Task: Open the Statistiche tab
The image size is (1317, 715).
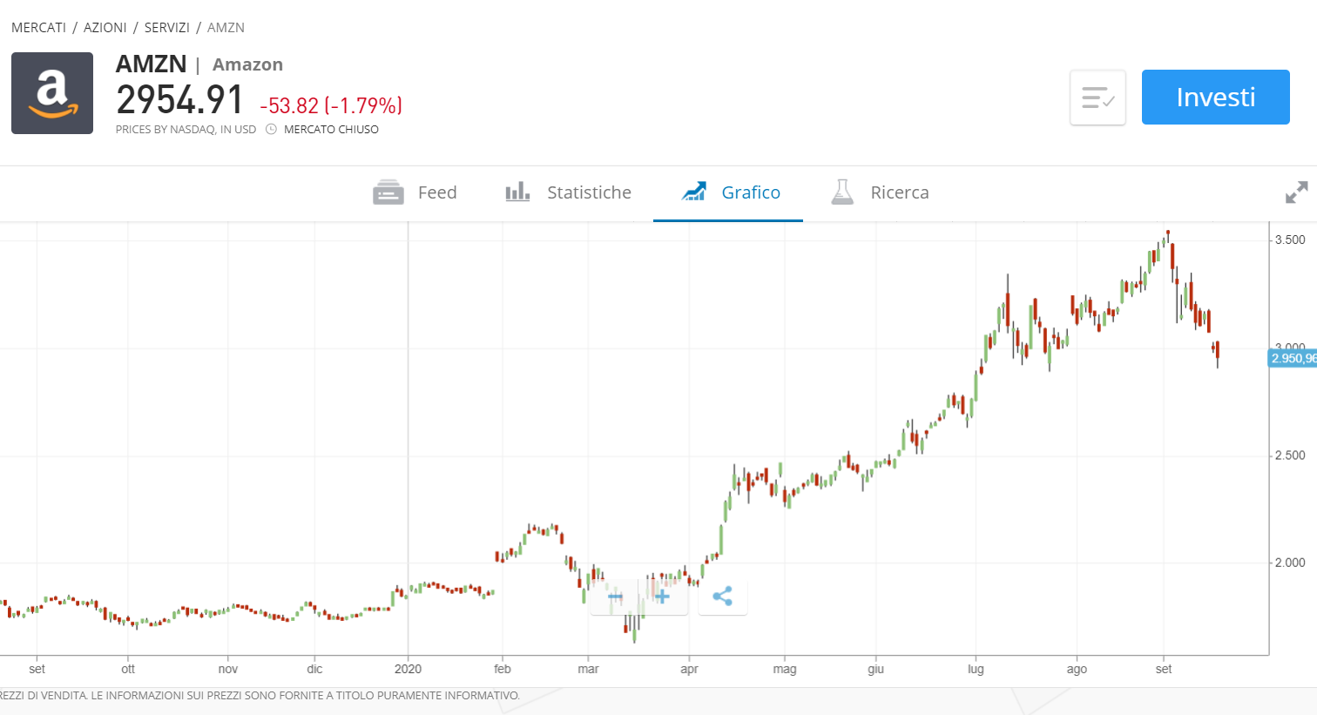Action: (x=589, y=192)
